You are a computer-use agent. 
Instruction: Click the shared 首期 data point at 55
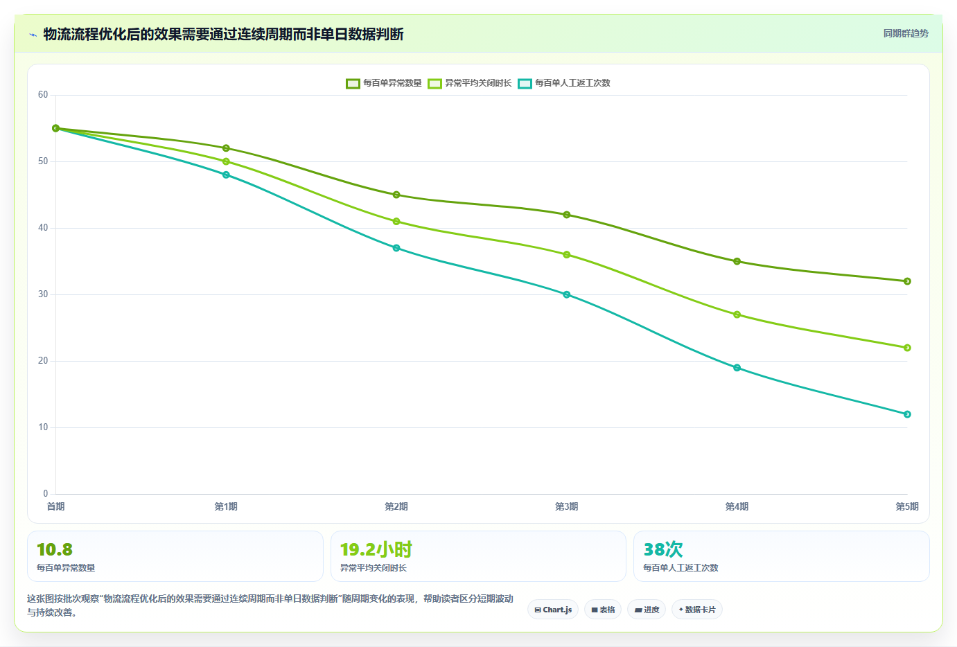[x=56, y=128]
